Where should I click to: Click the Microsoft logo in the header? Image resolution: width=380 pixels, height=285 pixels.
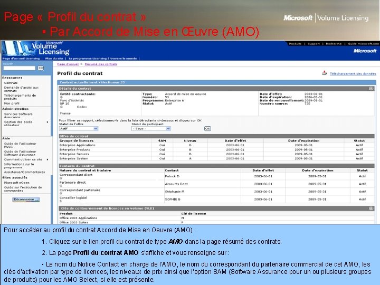pos(365,51)
